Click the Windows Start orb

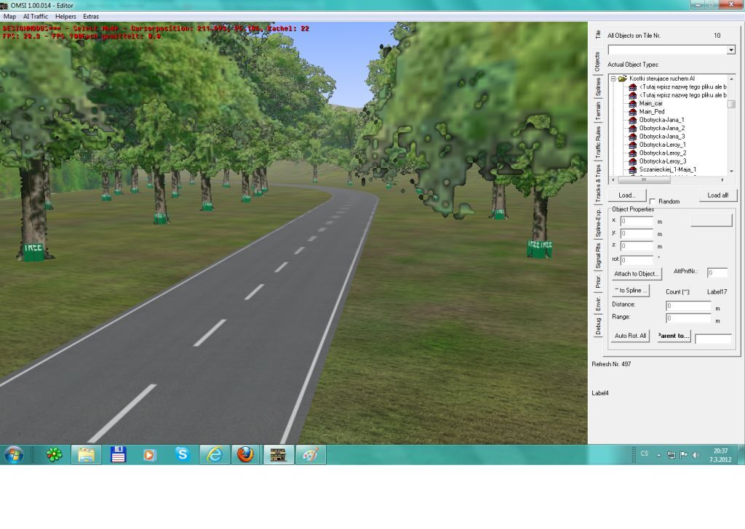pyautogui.click(x=14, y=455)
